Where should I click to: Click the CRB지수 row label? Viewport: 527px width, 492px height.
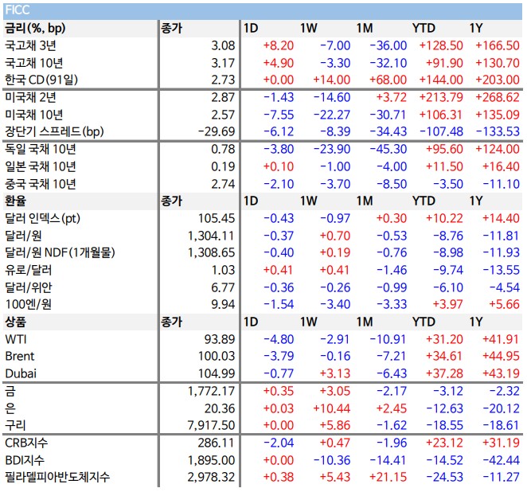[26, 443]
